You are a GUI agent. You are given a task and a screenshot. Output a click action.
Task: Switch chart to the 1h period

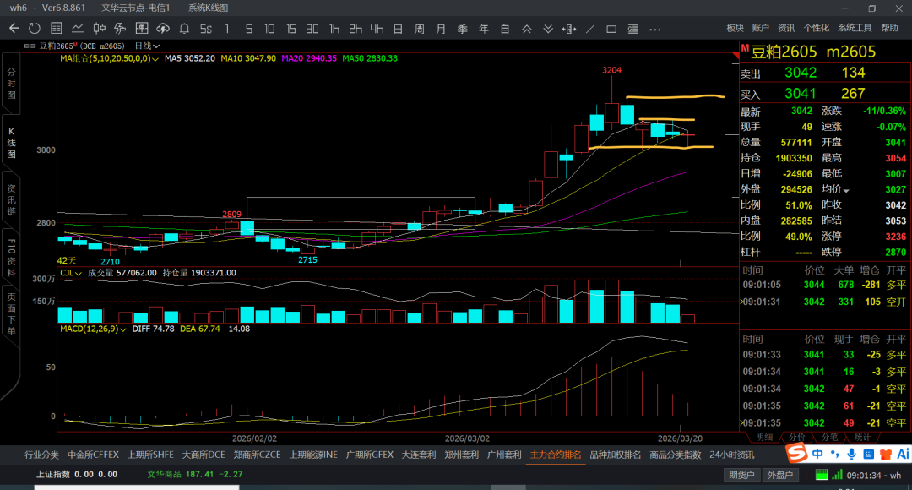click(x=334, y=29)
